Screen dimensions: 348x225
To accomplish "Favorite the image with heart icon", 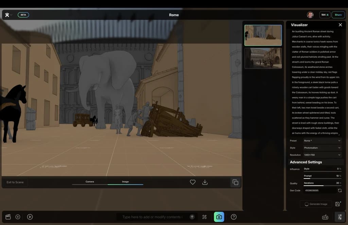I will [193, 182].
